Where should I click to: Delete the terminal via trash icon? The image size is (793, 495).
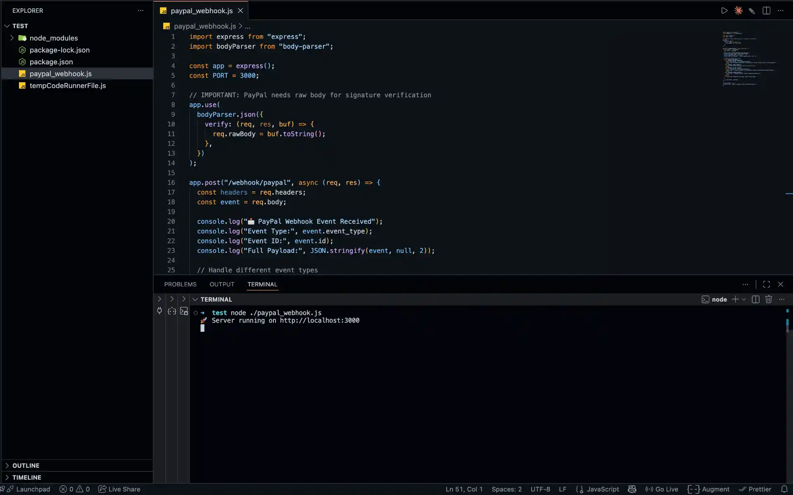769,299
